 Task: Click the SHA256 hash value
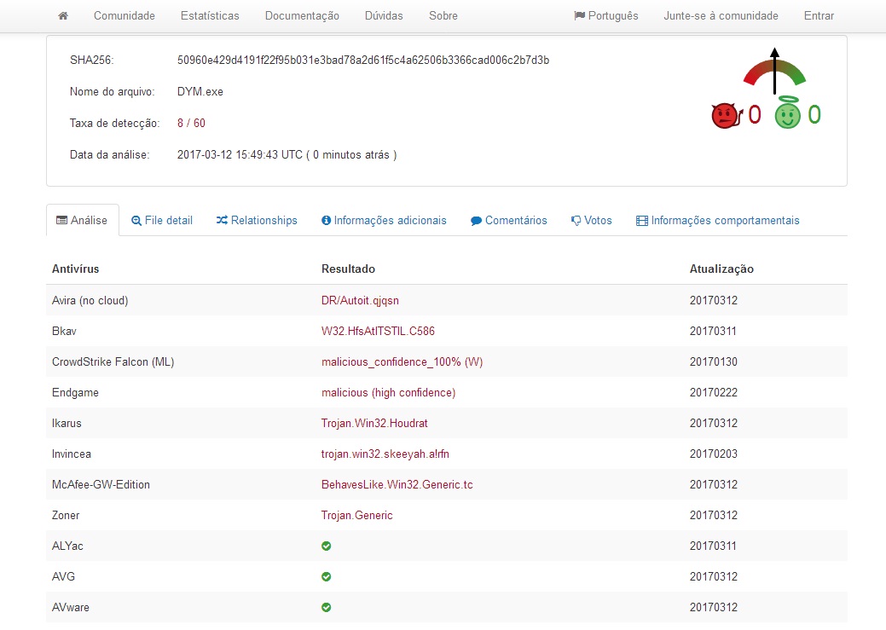(x=363, y=60)
